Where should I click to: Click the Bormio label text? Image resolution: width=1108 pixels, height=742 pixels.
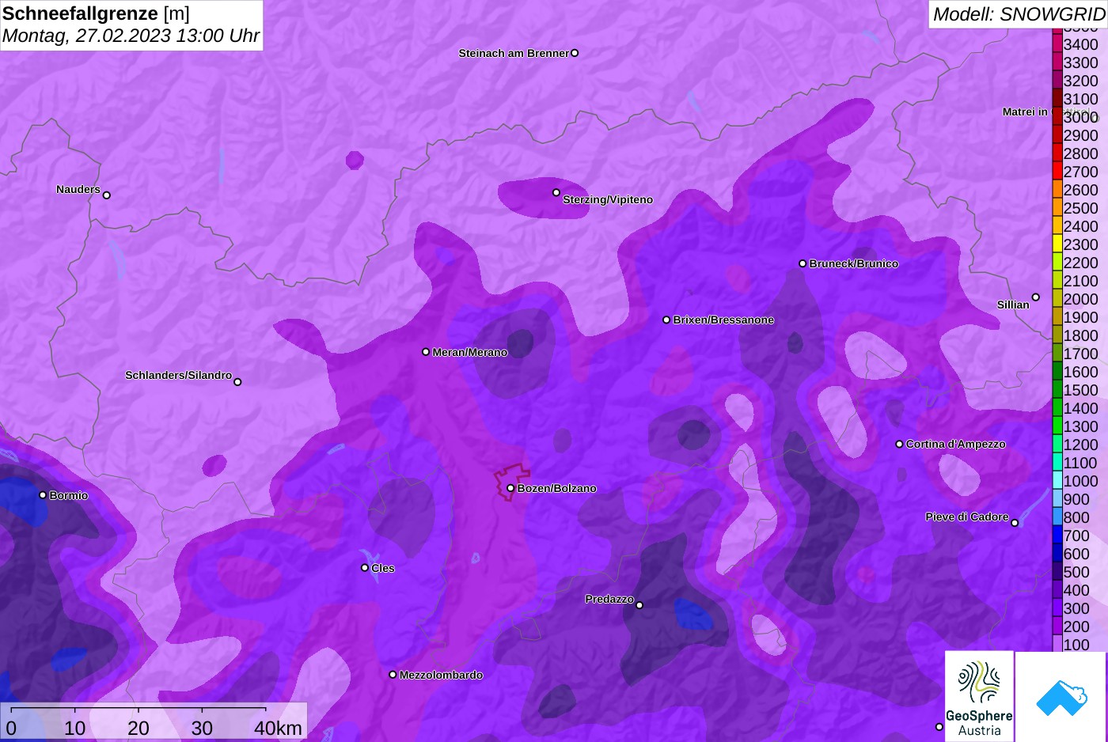tap(69, 495)
